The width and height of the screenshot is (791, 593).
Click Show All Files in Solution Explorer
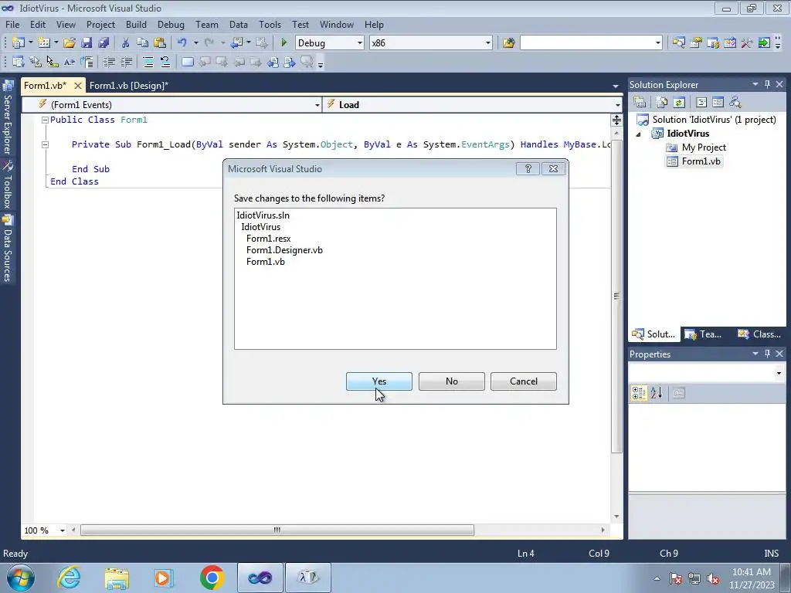(x=662, y=103)
